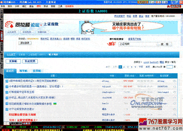Select the 同花顺F10 bottom tab
Image resolution: width=183 pixels, height=131 pixels.
[x=16, y=123]
